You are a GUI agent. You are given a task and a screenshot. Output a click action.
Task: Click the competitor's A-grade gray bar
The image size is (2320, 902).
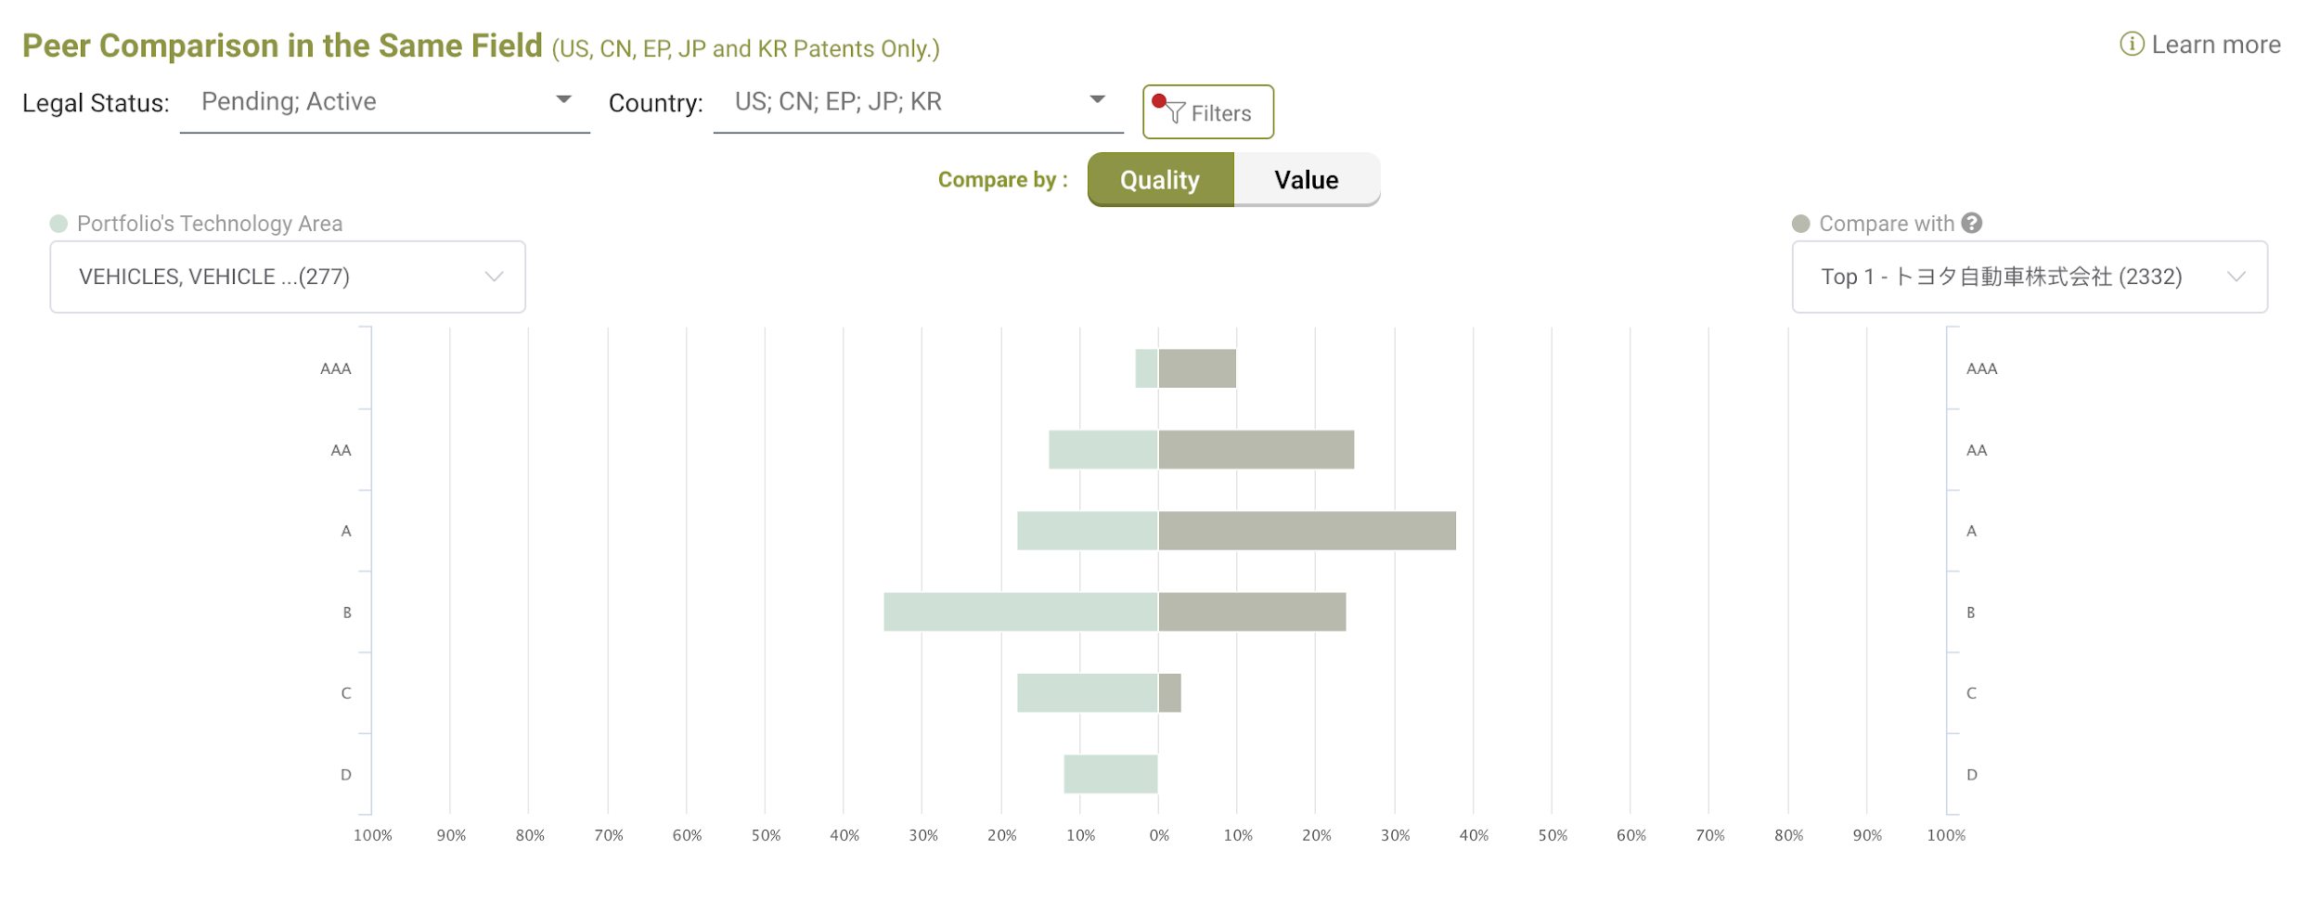[x=1307, y=531]
